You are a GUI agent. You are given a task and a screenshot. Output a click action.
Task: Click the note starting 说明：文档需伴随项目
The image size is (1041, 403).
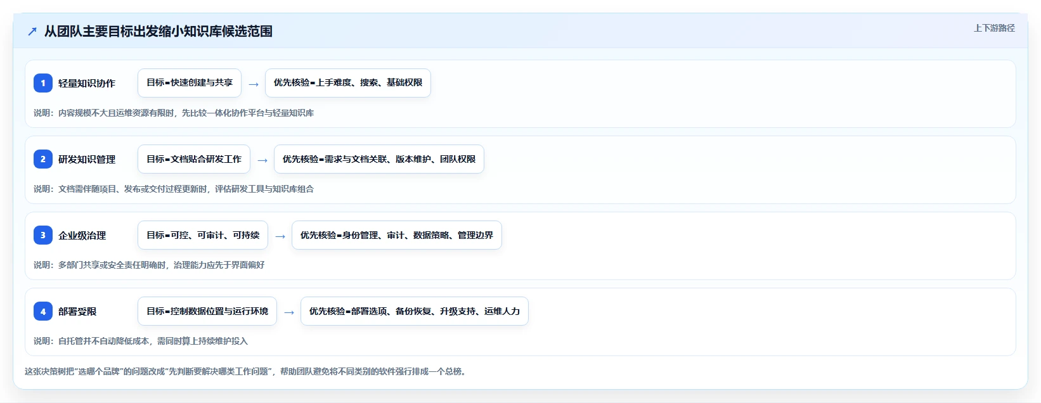[174, 189]
